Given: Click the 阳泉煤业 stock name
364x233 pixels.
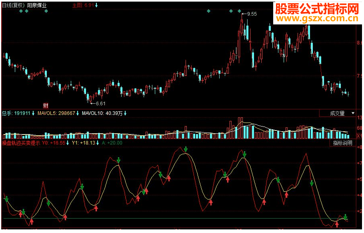Looking at the screenshot, I should 37,5.
